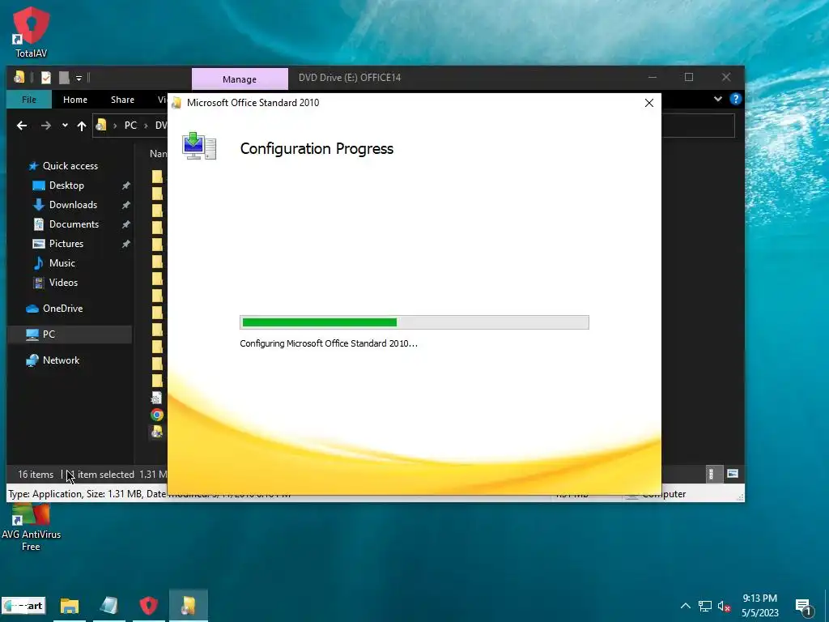This screenshot has height=622, width=829.
Task: Open TotalAV shield icon on the taskbar
Action: [149, 606]
